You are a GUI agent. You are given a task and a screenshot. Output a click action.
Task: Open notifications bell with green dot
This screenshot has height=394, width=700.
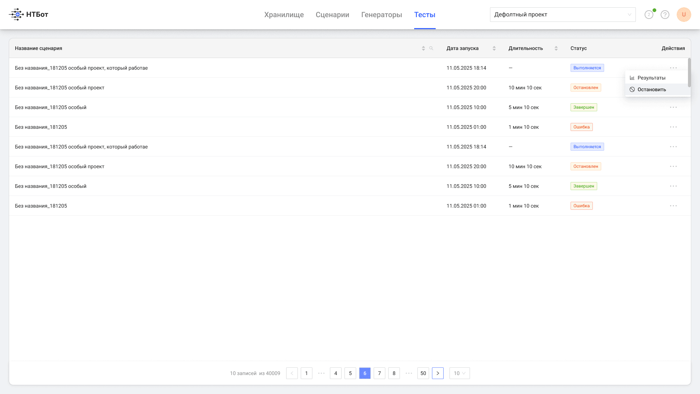coord(649,15)
